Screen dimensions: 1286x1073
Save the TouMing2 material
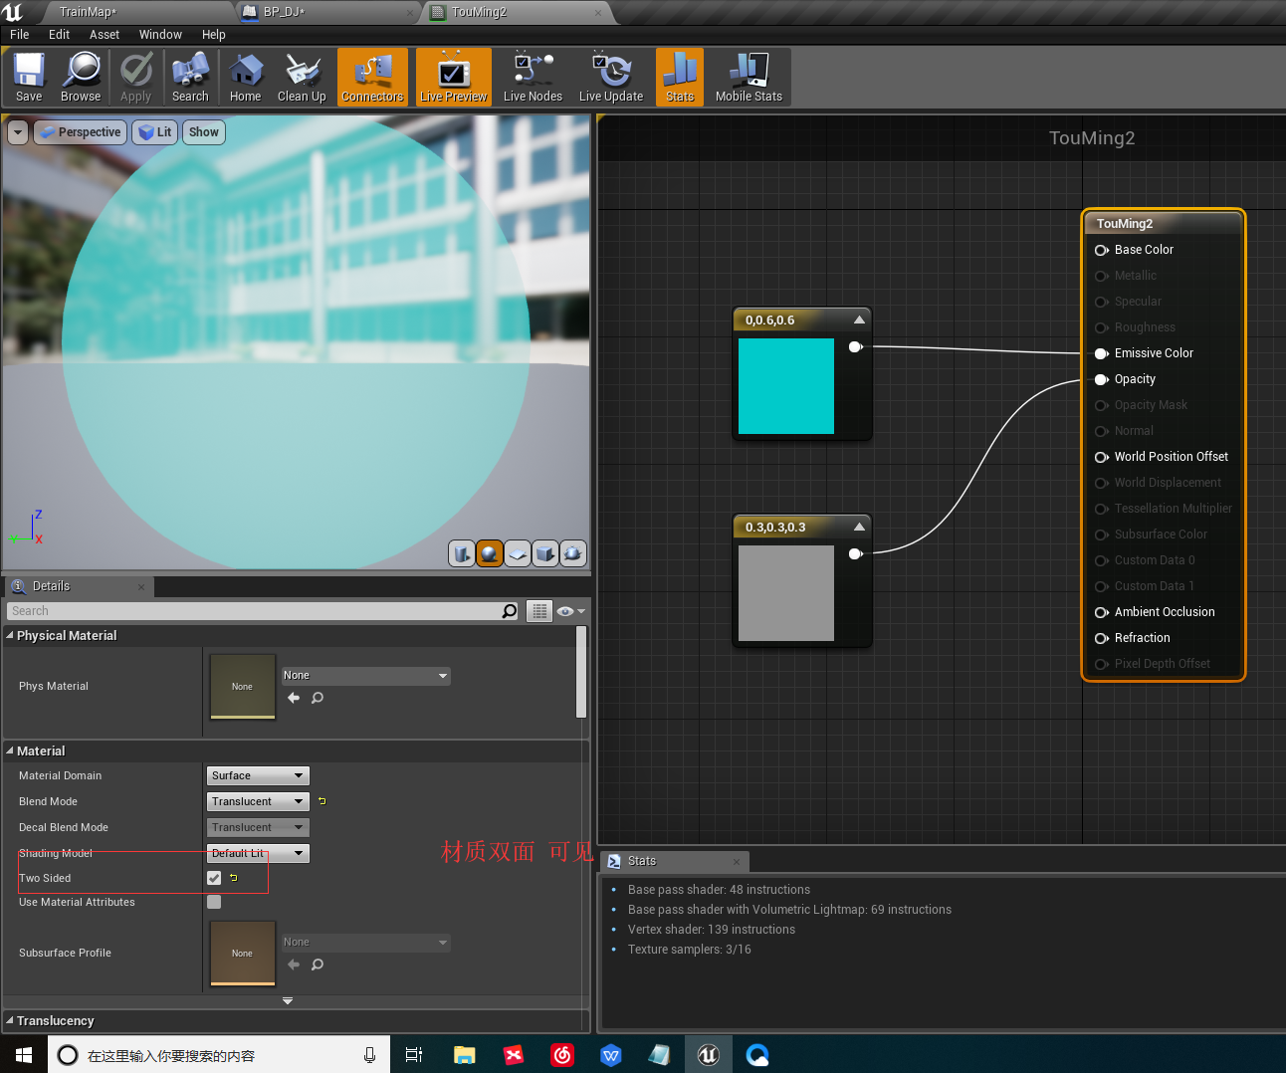[x=29, y=77]
